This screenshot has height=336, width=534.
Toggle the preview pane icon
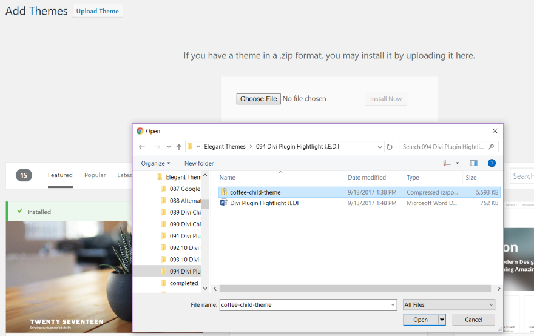point(473,163)
